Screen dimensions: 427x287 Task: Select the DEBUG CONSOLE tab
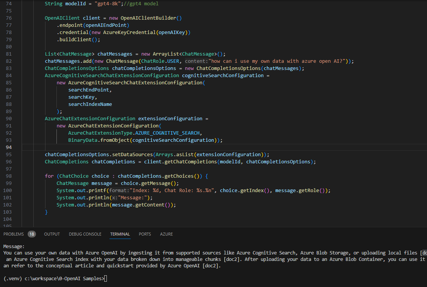[85, 234]
